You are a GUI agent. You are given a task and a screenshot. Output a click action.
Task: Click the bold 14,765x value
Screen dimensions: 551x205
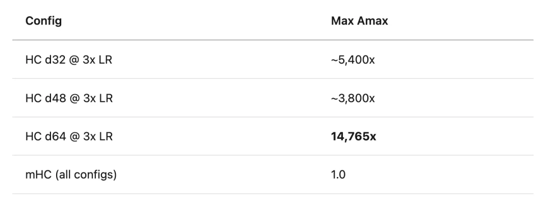pyautogui.click(x=354, y=136)
